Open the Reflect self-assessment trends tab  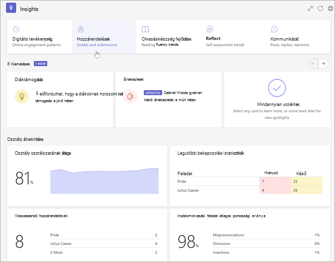(x=233, y=37)
